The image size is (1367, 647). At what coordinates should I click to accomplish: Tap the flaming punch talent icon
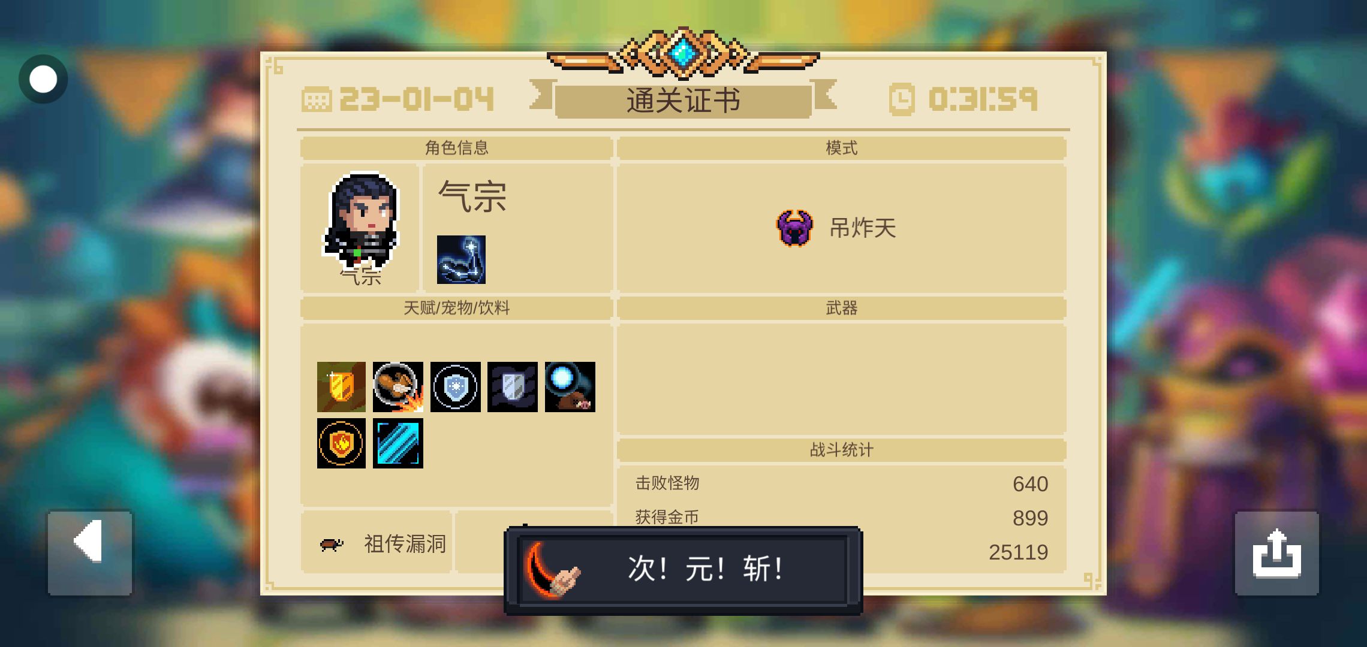(398, 387)
